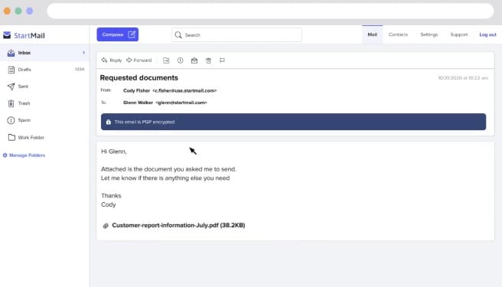Click the search magnifier icon

(178, 34)
